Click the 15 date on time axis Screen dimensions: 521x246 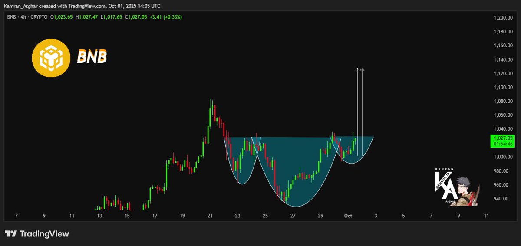pos(127,216)
